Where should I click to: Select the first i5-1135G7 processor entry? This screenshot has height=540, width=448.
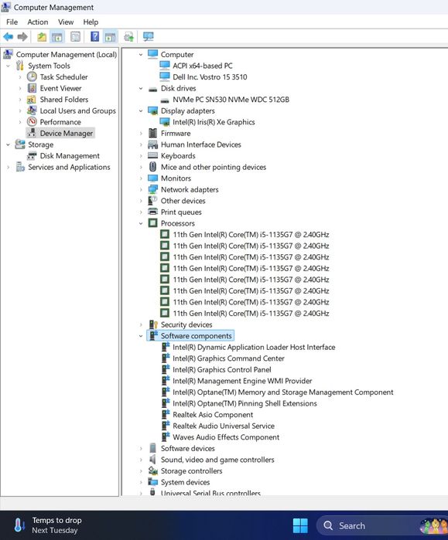[251, 235]
